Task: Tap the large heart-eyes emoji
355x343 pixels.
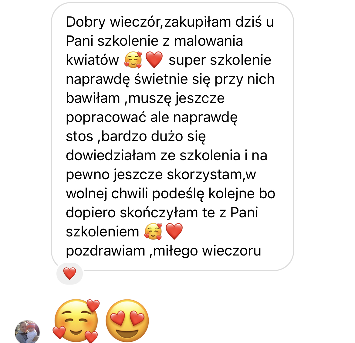Action: click(x=127, y=320)
